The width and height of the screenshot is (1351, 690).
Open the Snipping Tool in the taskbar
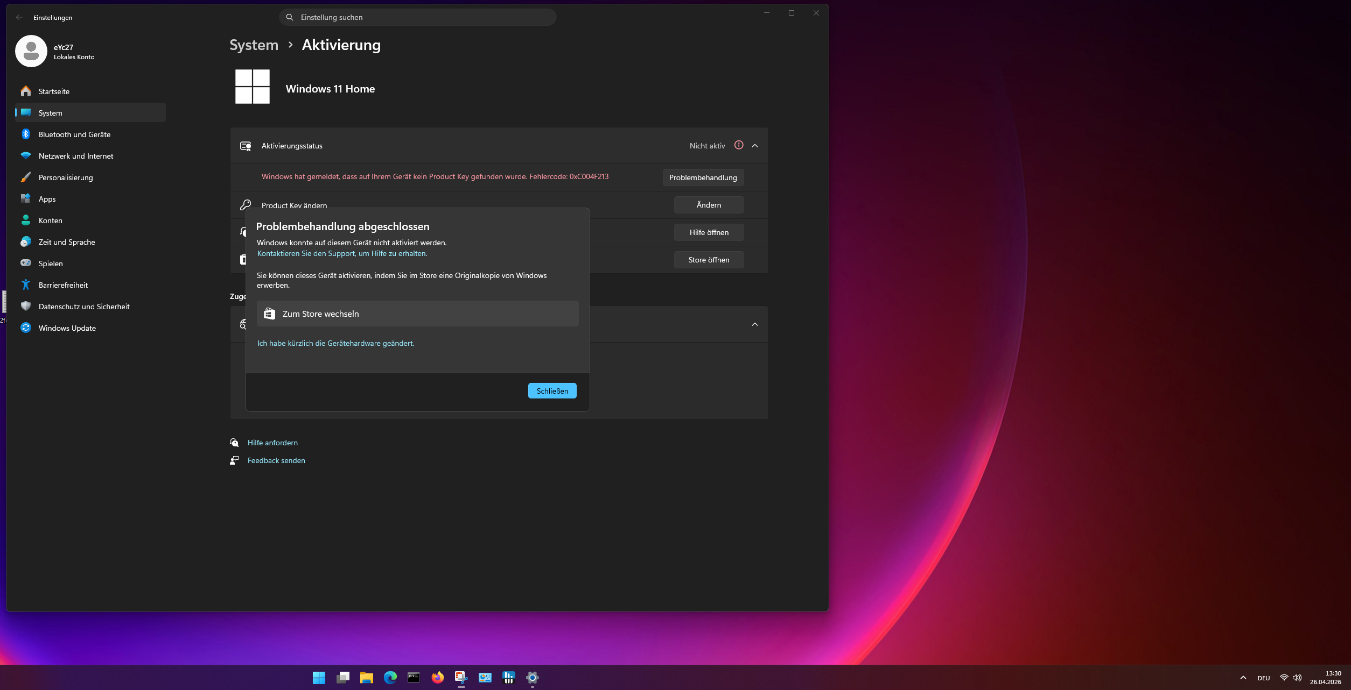click(x=461, y=678)
